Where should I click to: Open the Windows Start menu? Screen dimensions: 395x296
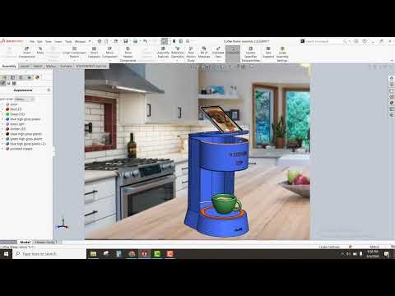pos(6,254)
